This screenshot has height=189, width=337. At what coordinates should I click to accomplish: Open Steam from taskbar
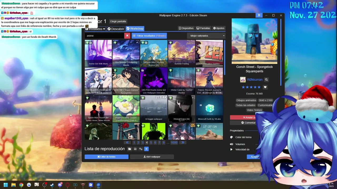tap(52, 185)
